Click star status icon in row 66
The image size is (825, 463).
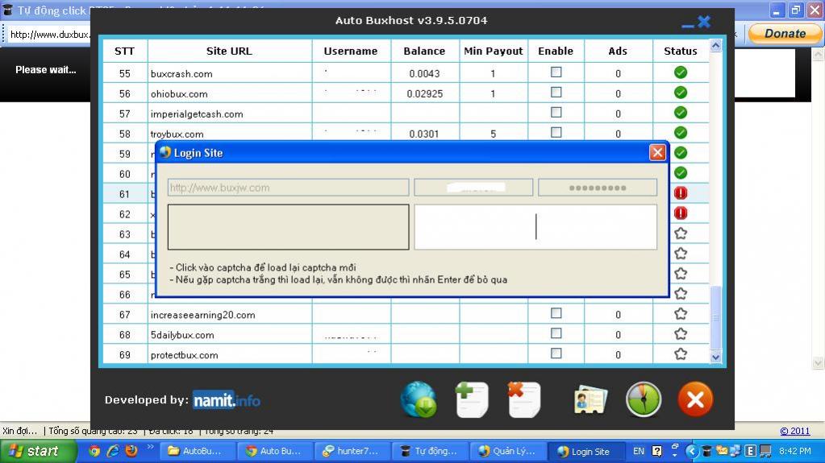(x=681, y=293)
